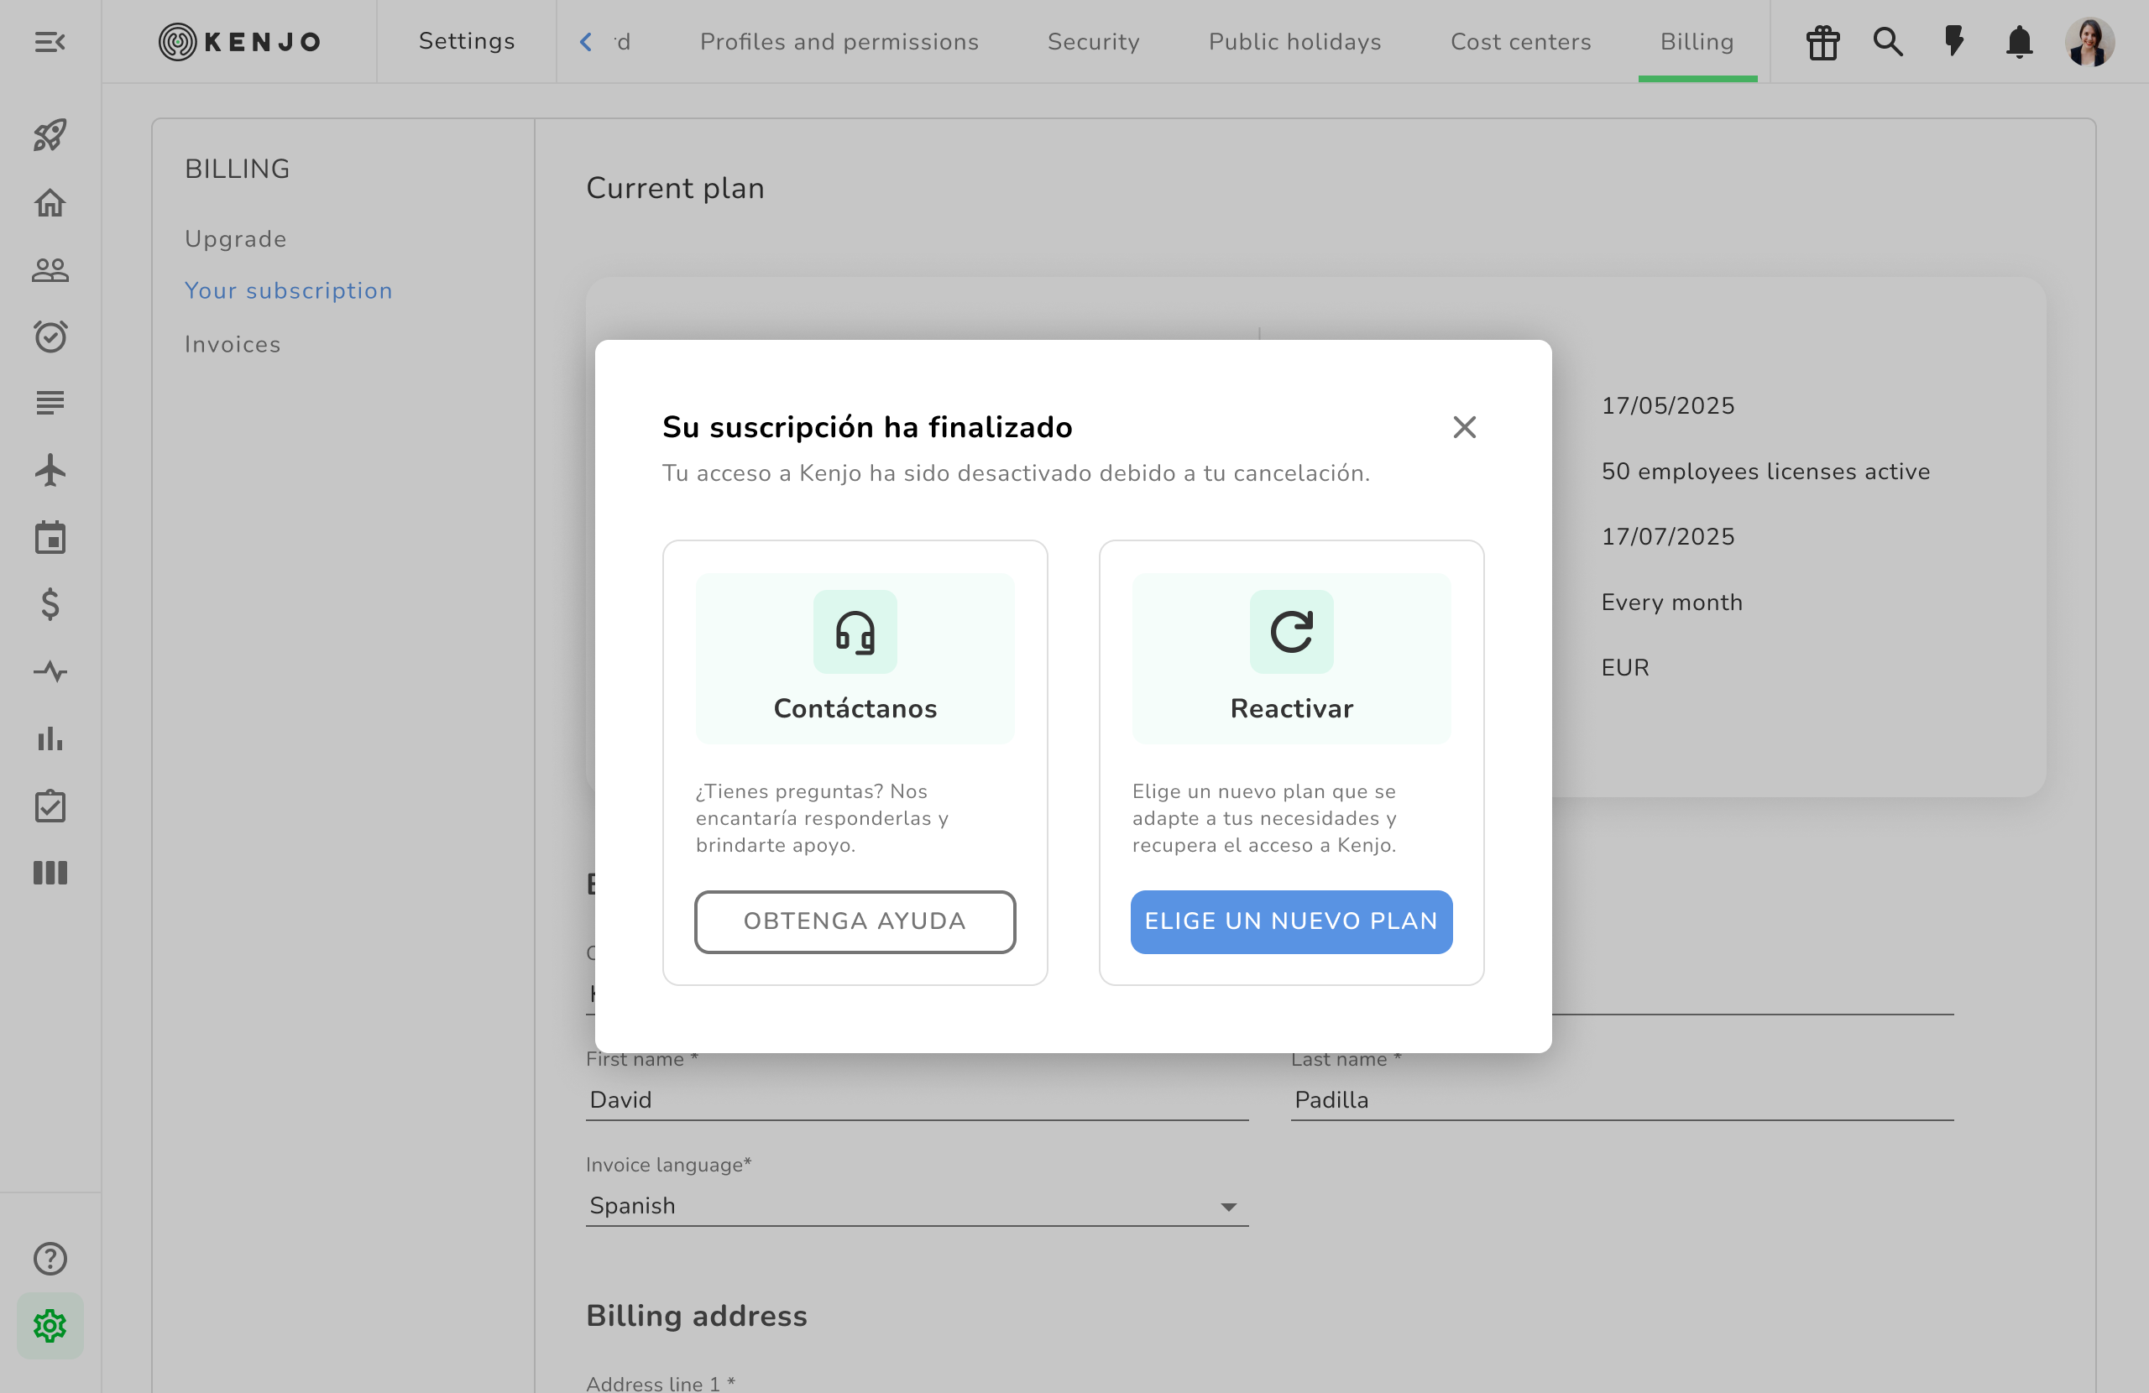Open Invoices in billing sidebar
The height and width of the screenshot is (1393, 2149).
232,344
